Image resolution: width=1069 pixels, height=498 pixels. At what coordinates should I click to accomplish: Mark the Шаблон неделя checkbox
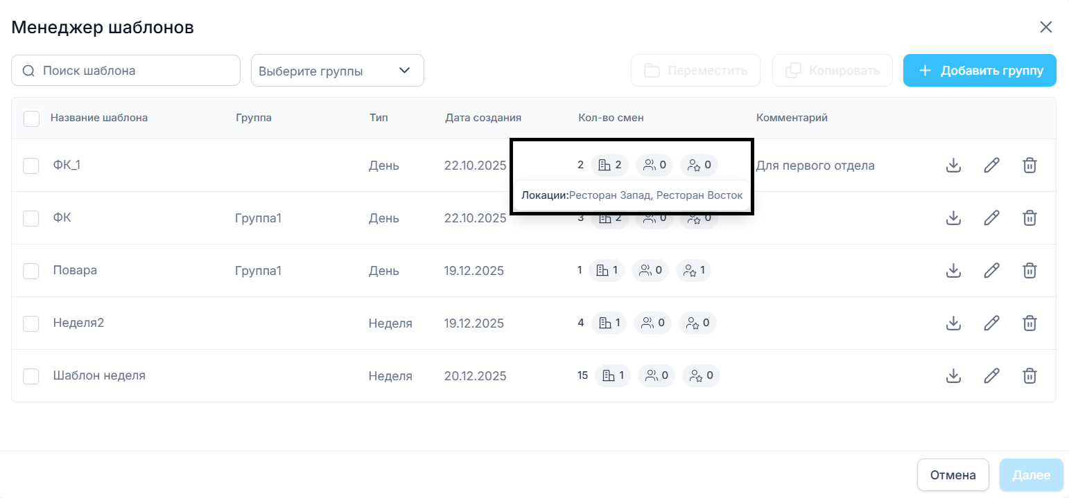click(x=31, y=376)
